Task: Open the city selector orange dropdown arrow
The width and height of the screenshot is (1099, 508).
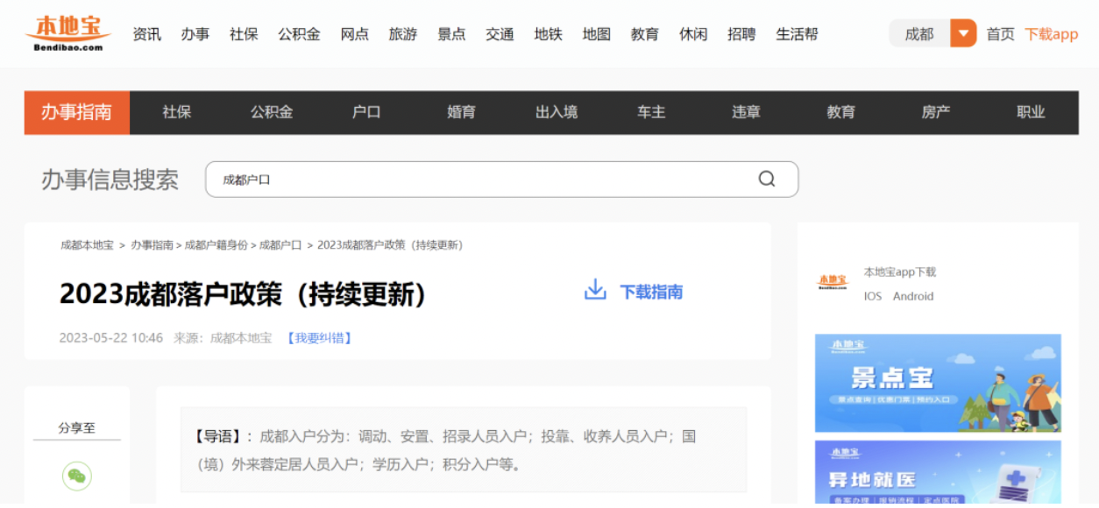Action: [963, 34]
